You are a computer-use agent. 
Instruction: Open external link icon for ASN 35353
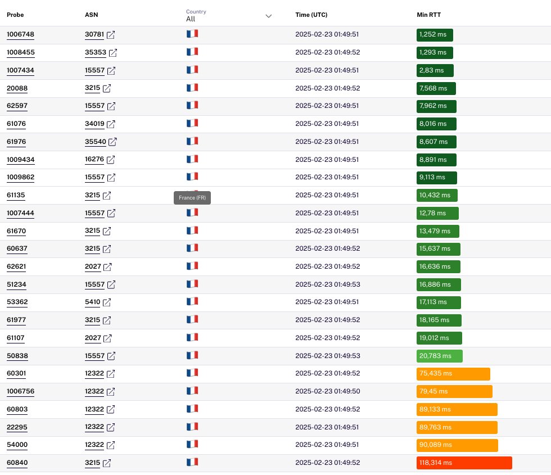[x=113, y=53]
